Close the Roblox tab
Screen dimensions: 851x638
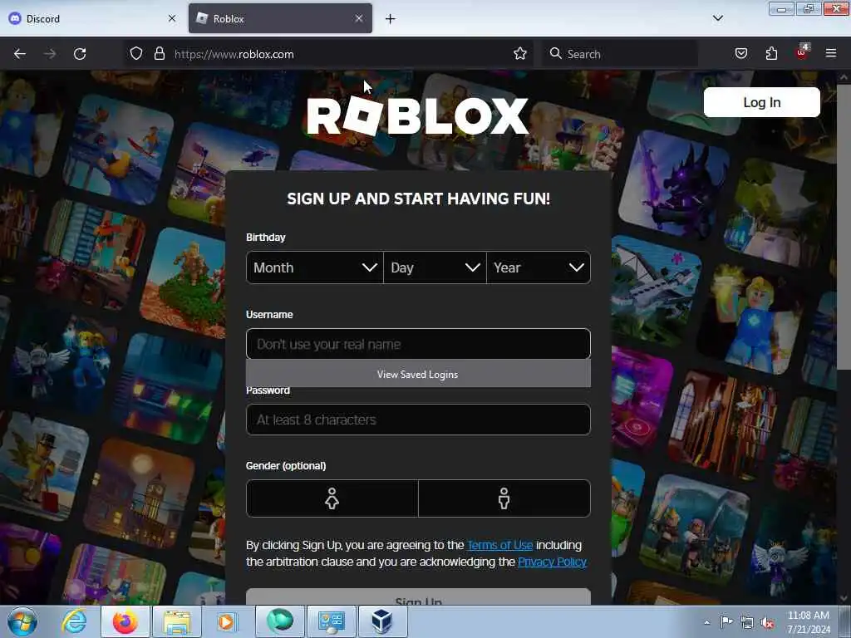tap(358, 18)
